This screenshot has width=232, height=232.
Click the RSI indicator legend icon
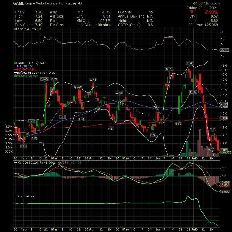pyautogui.click(x=15, y=29)
